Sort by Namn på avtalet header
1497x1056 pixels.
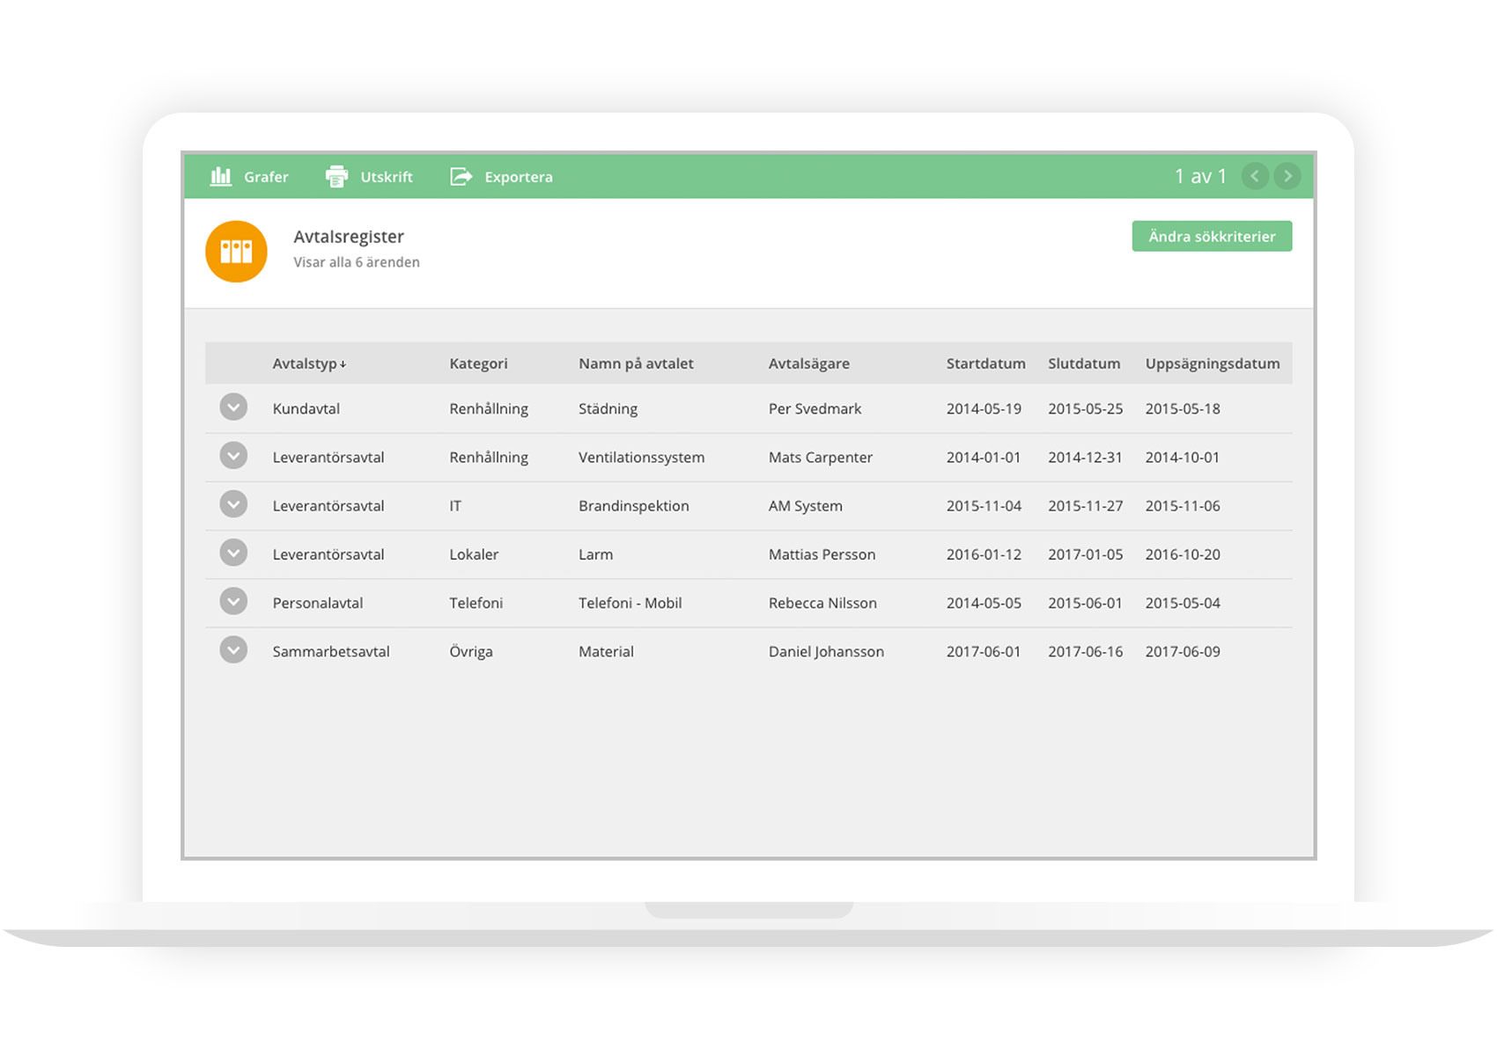click(x=636, y=363)
